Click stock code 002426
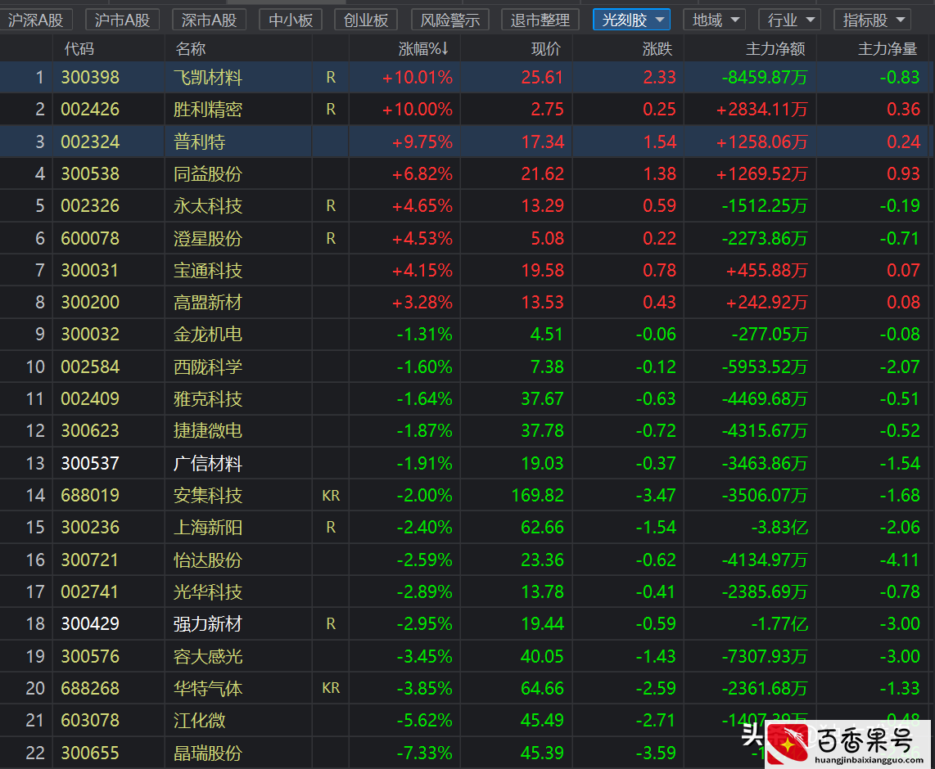Viewport: 935px width, 769px height. tap(90, 110)
